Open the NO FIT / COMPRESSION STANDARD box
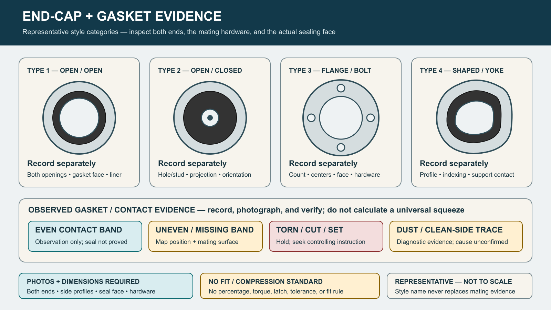The image size is (551, 310). click(290, 286)
